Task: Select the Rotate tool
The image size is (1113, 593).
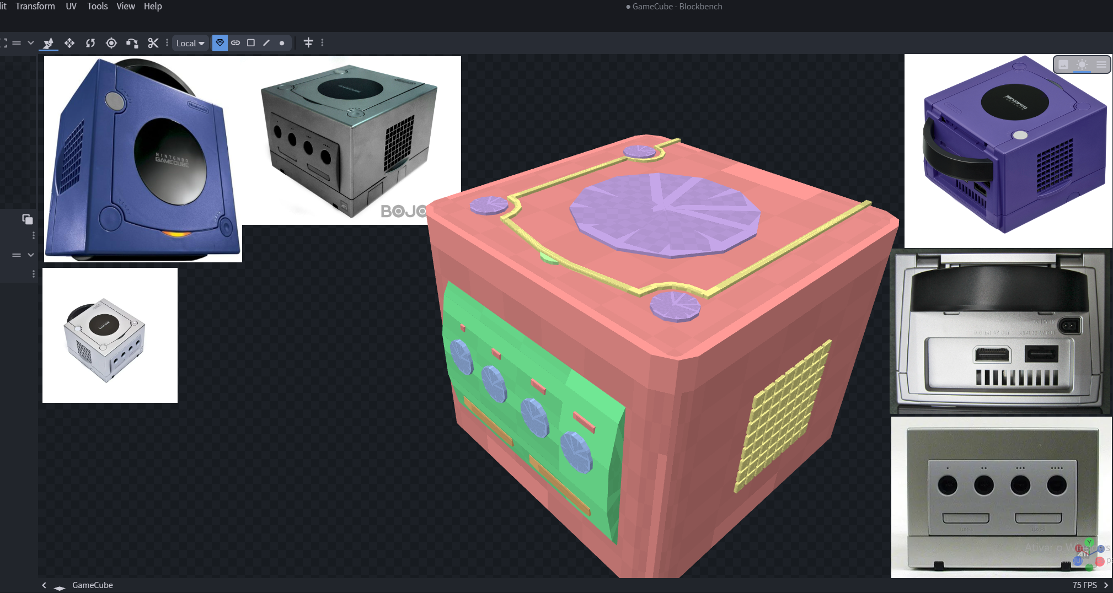Action: 90,43
